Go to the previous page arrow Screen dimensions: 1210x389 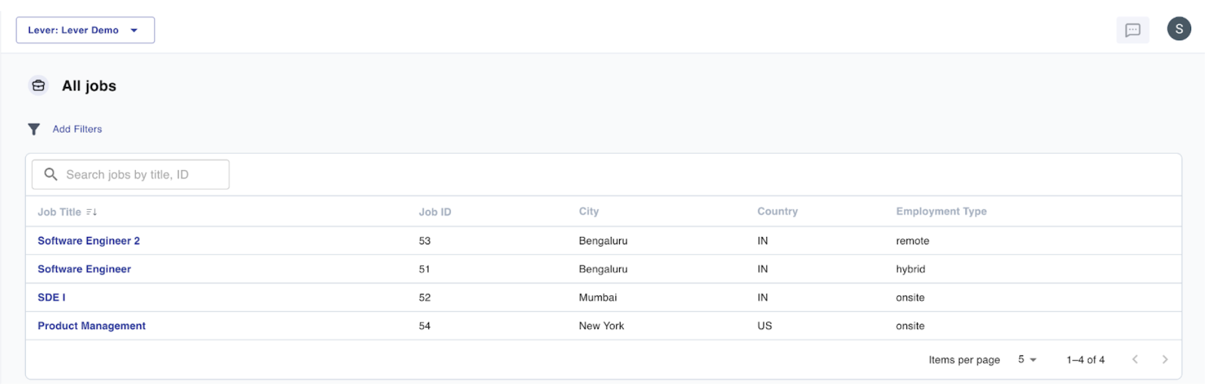coord(1135,359)
